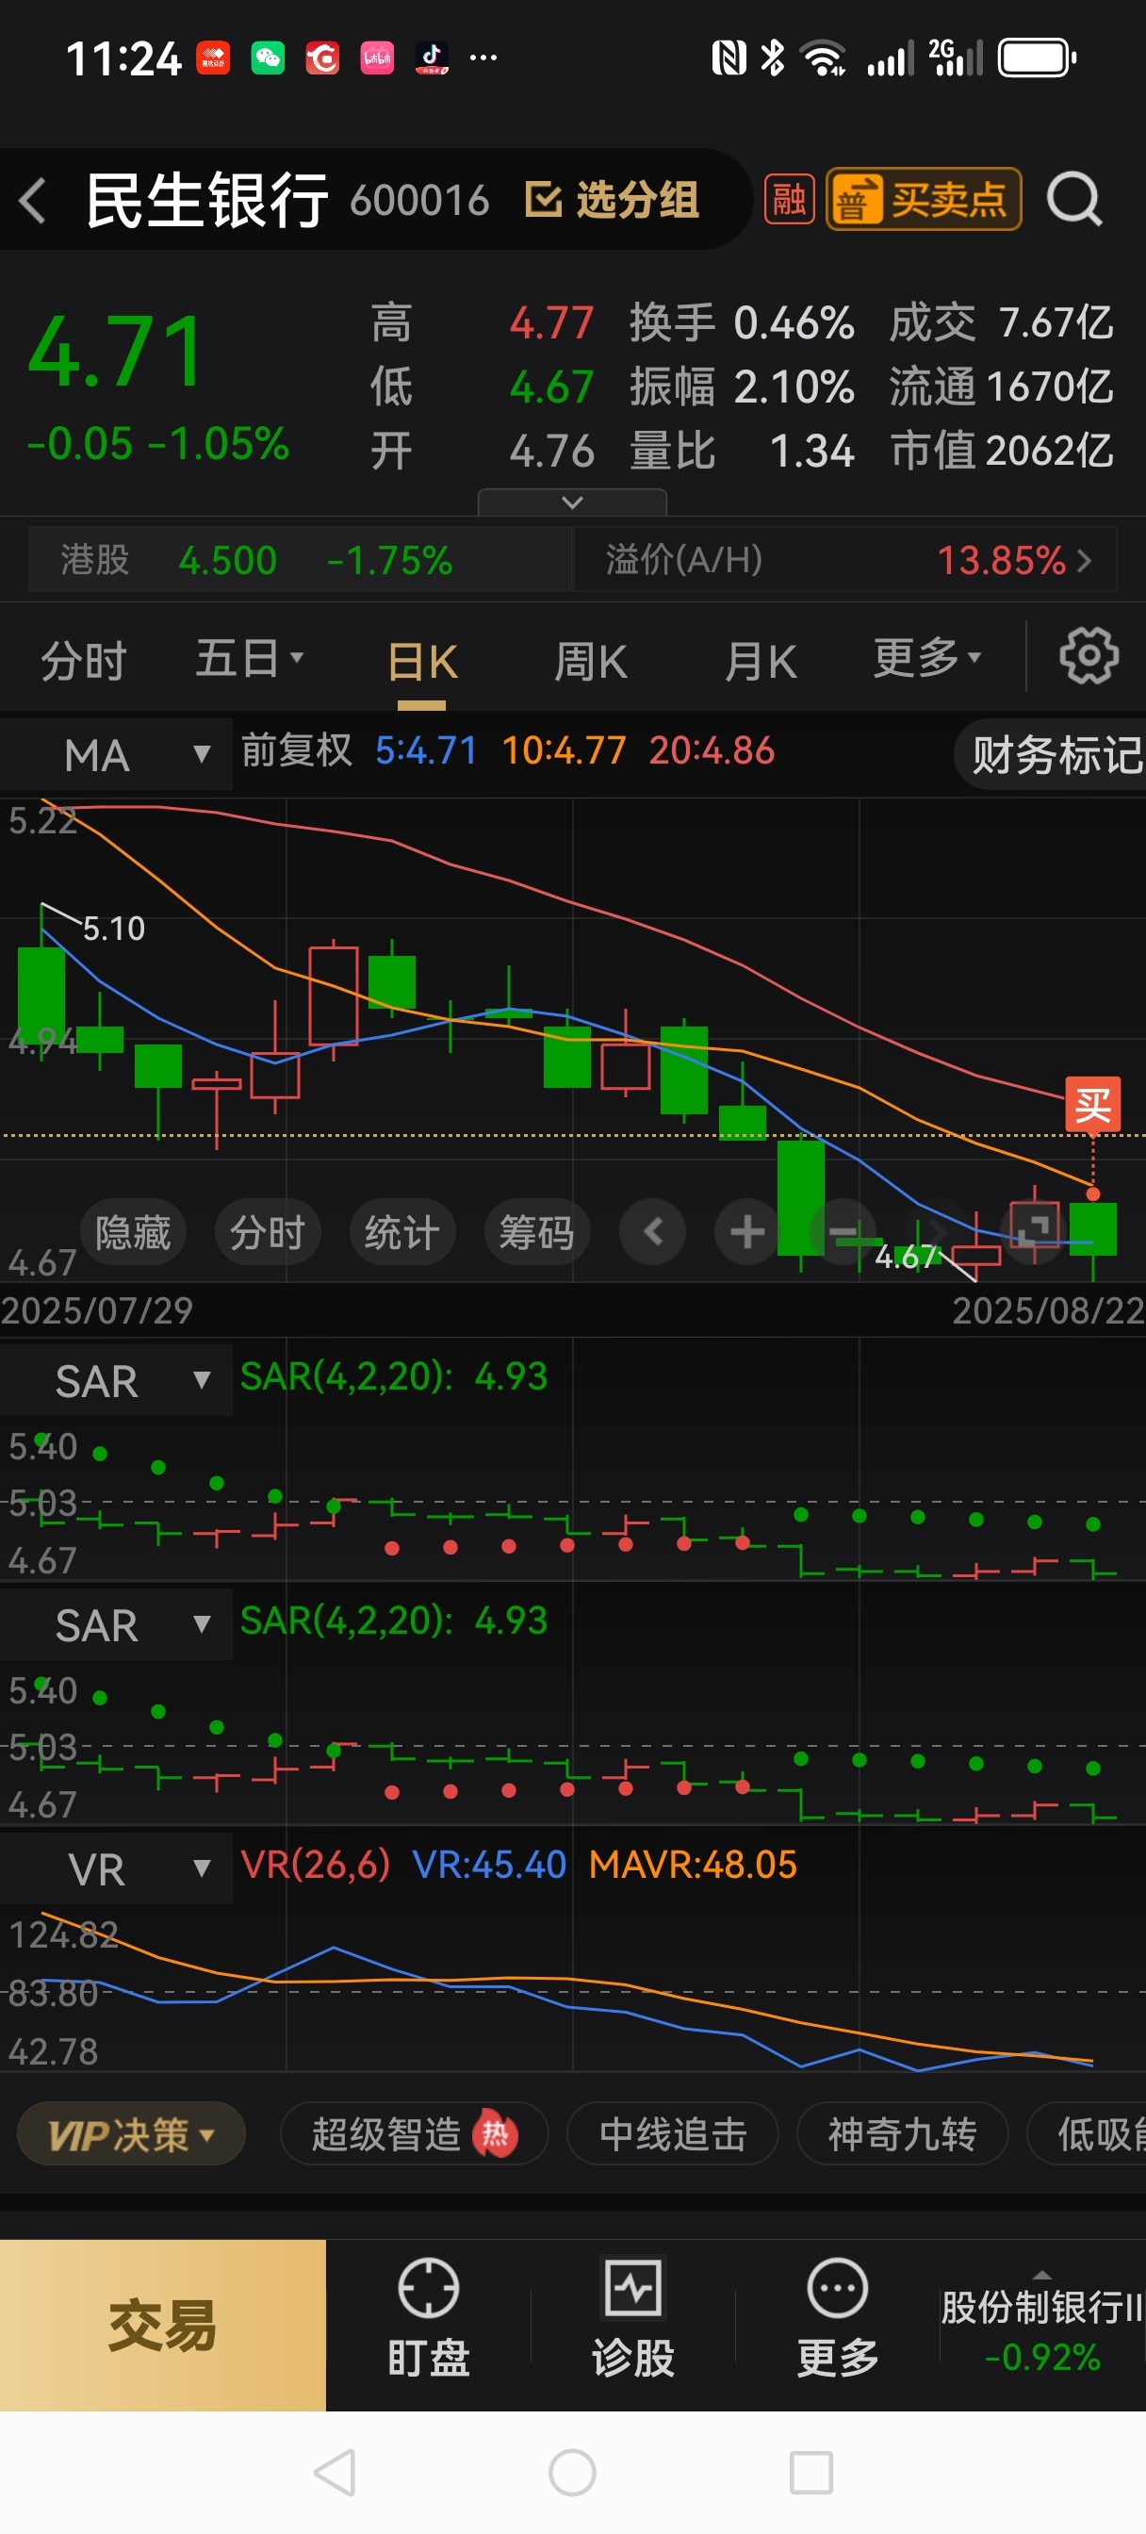Tap the 隐藏 chart toolbar button
Image resolution: width=1146 pixels, height=2534 pixels.
pos(133,1232)
